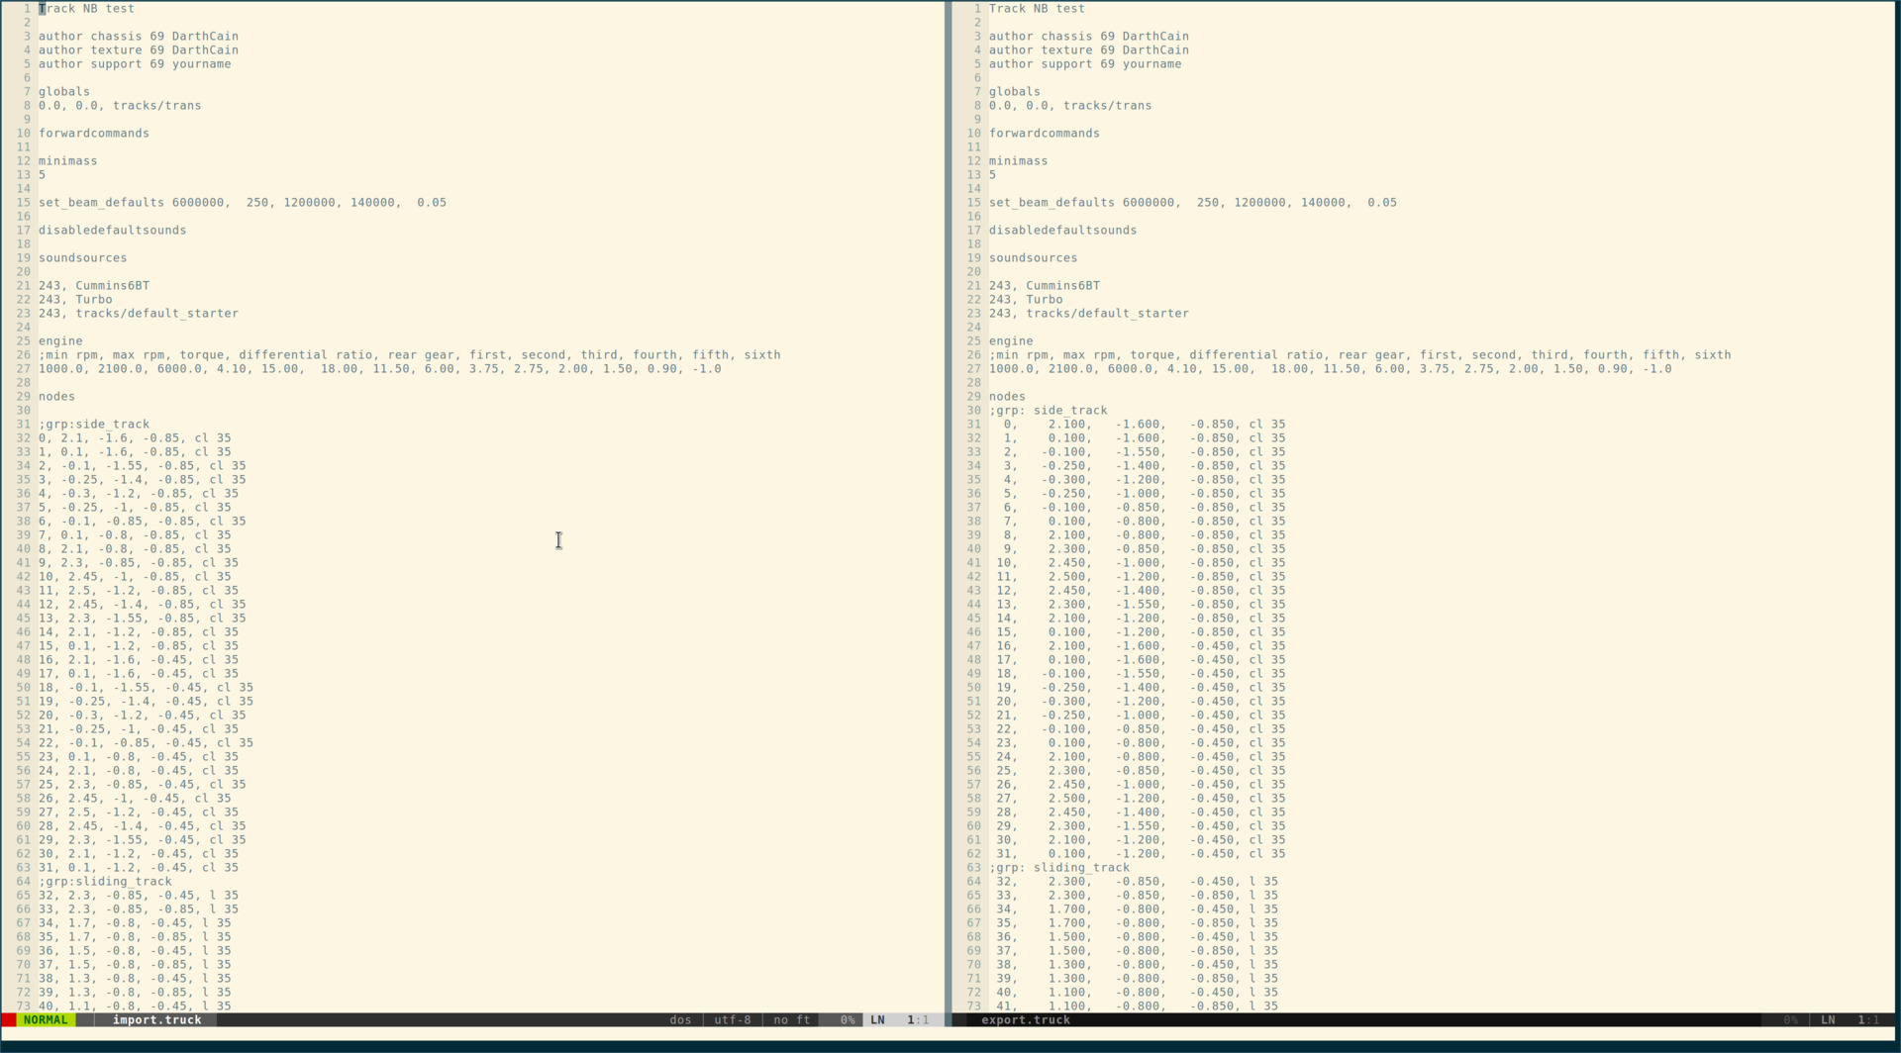
Task: Click ';grp: sliding_track' comment in right pane
Action: tap(1058, 868)
